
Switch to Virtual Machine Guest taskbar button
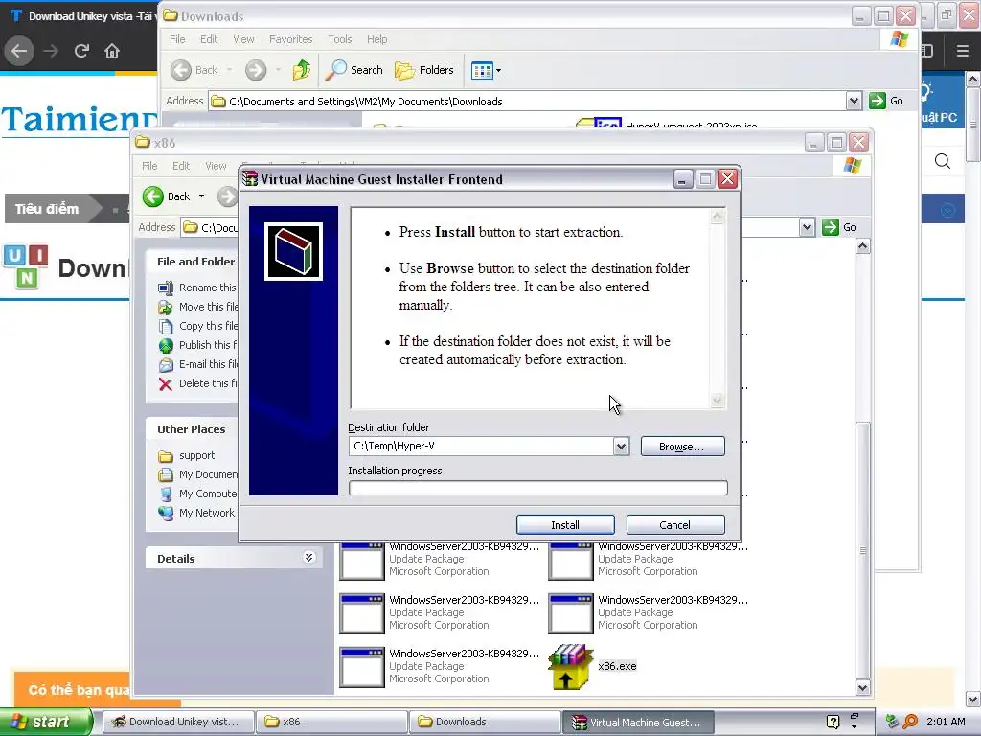click(x=638, y=722)
